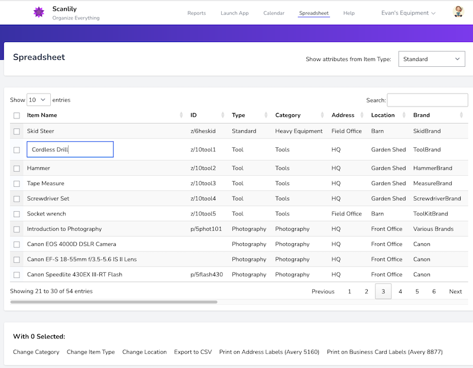Toggle the select-all checkbox in header

(17, 116)
